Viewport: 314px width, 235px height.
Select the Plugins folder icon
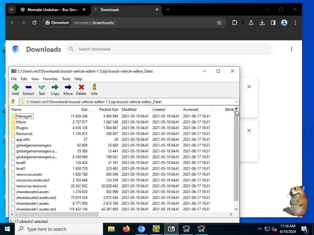(13, 128)
